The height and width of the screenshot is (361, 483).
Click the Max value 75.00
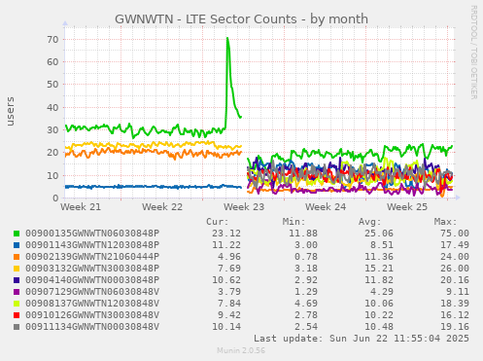point(455,234)
